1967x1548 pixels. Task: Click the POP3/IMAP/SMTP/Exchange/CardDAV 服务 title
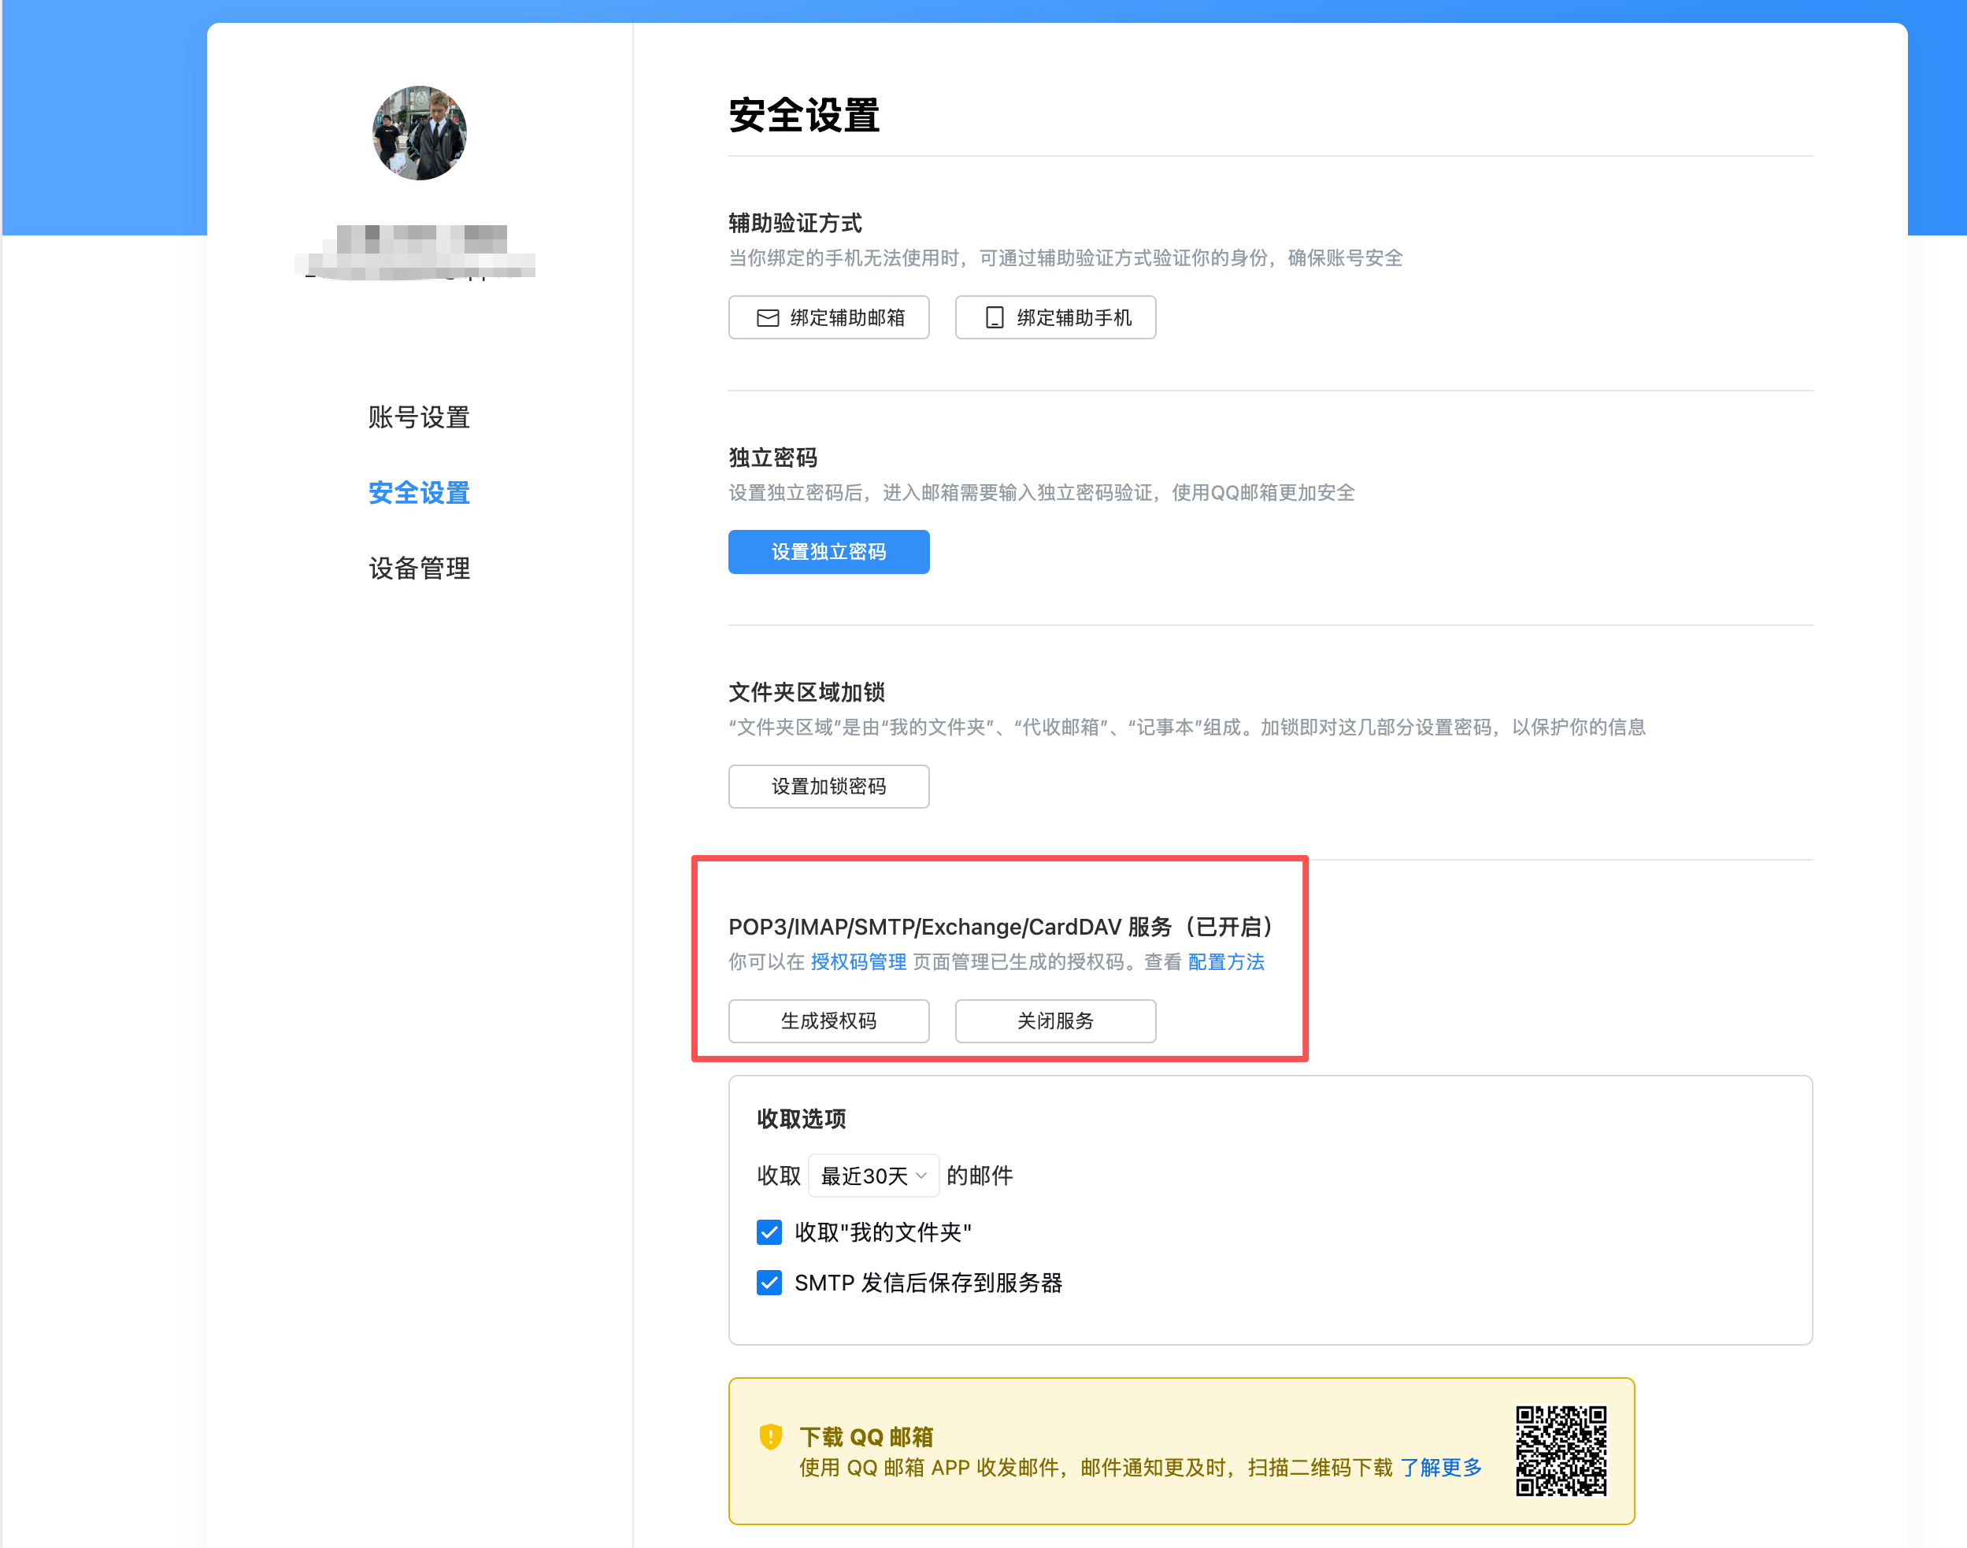click(1001, 928)
